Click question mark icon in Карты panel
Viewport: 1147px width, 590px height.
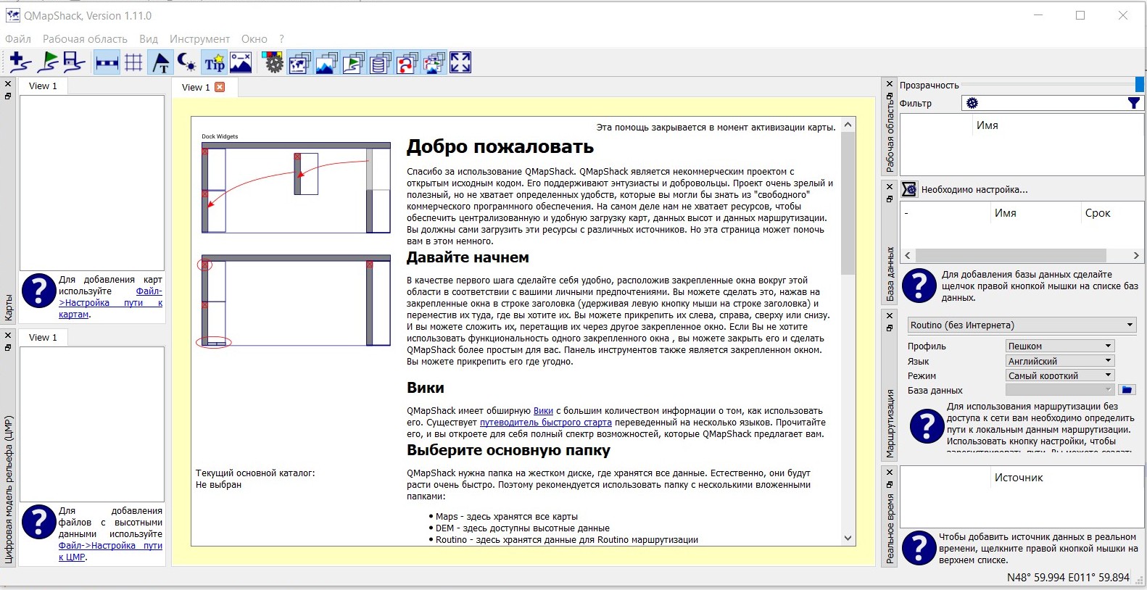pyautogui.click(x=39, y=291)
